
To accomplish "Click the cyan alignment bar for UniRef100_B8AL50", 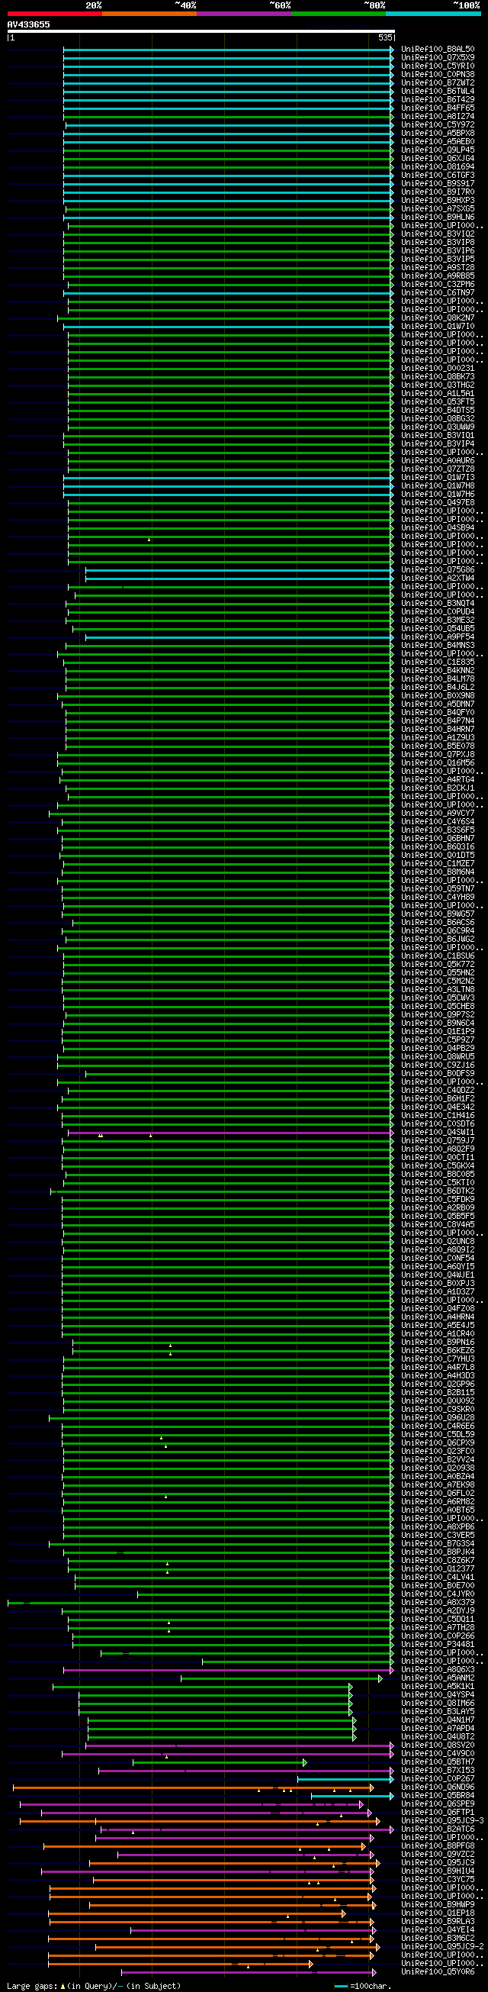I will [229, 50].
